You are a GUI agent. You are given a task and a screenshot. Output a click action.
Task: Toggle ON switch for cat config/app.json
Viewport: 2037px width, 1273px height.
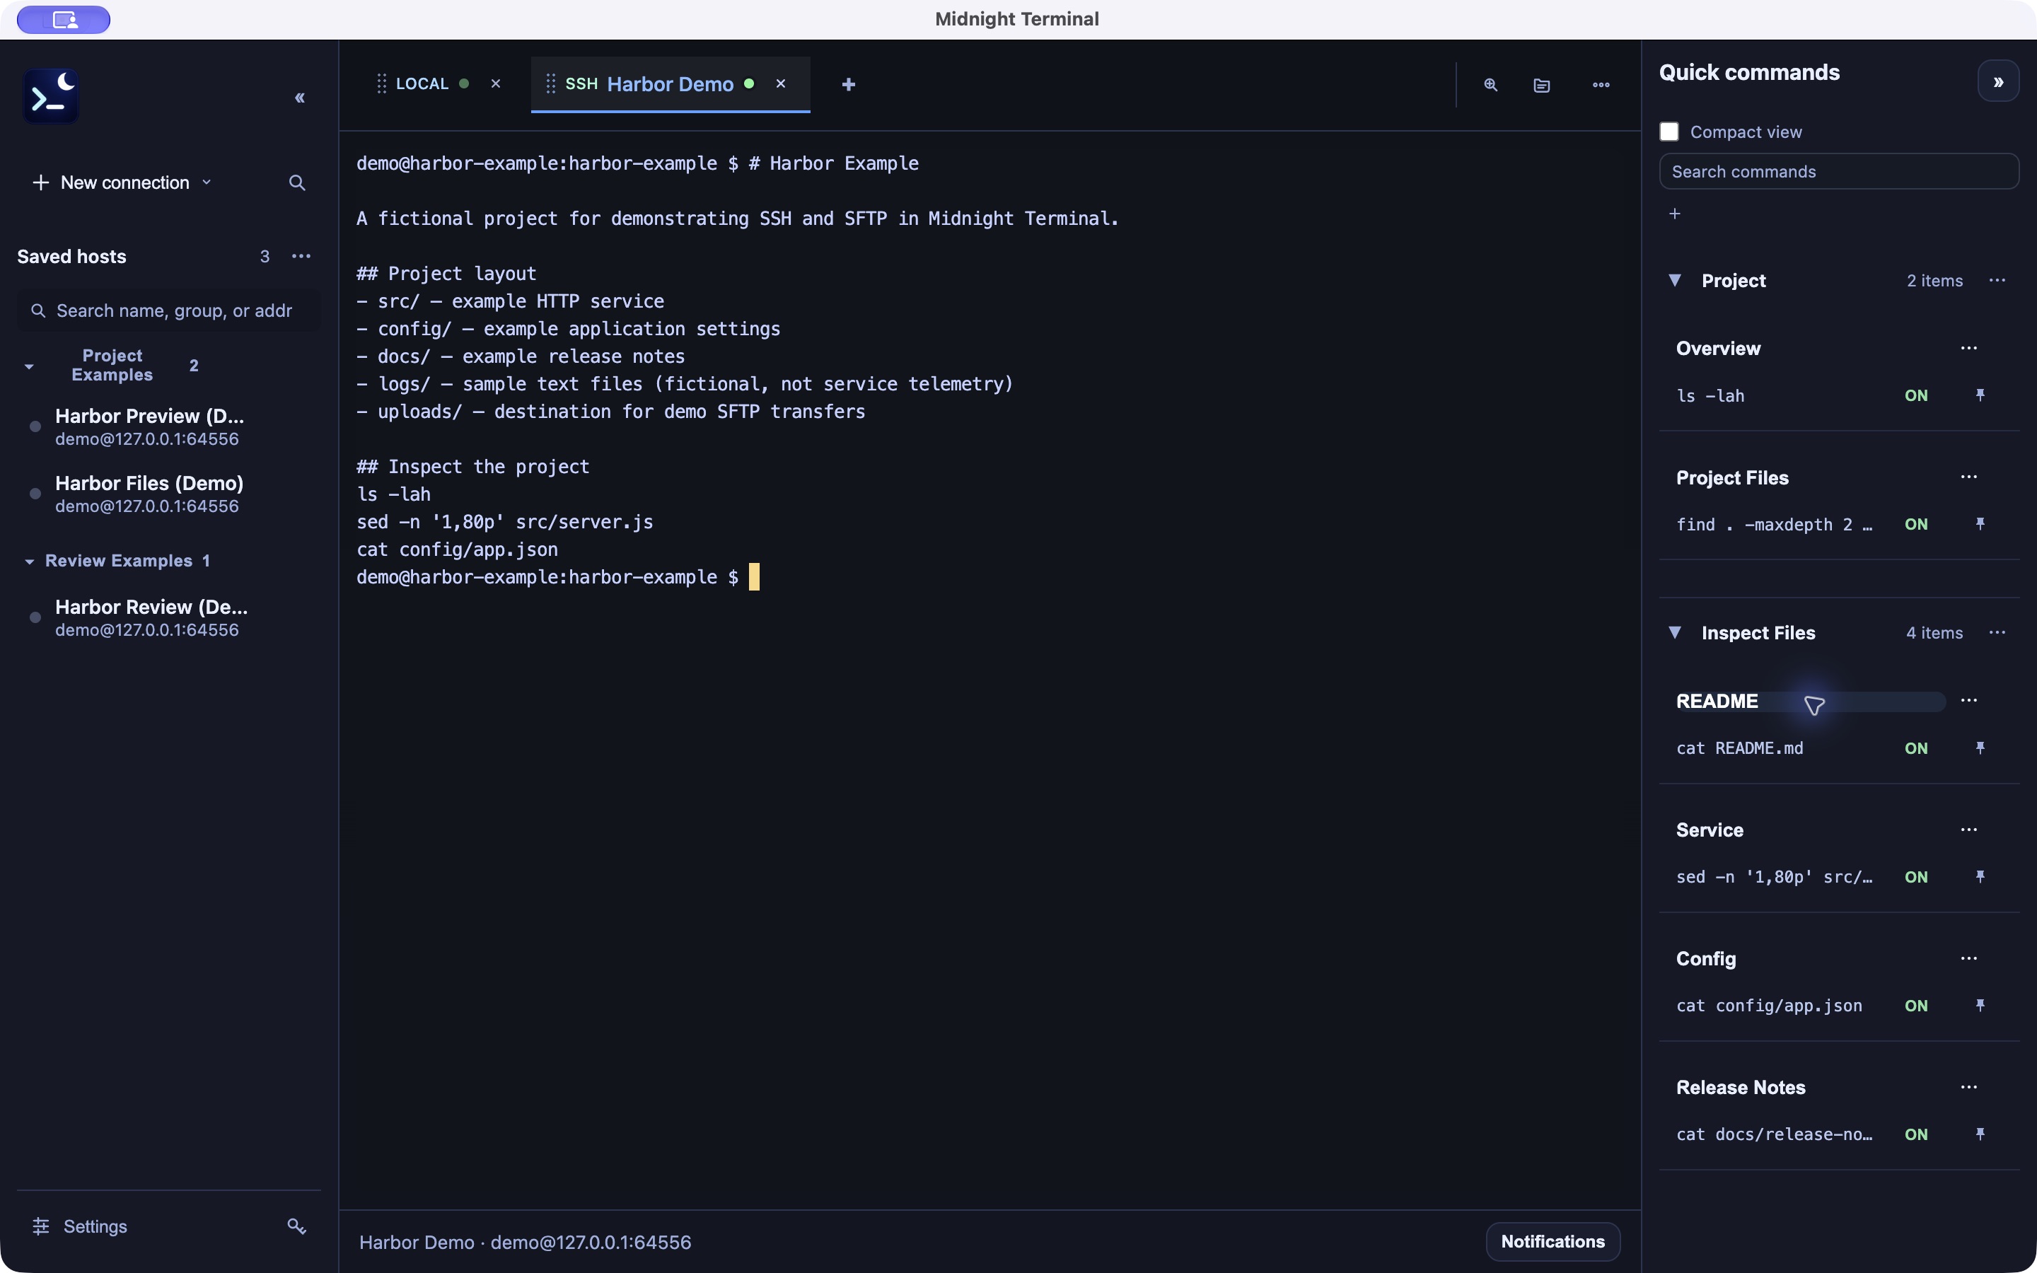(x=1917, y=1005)
